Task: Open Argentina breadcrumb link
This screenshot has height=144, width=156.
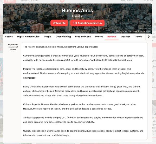Action: pos(37,31)
